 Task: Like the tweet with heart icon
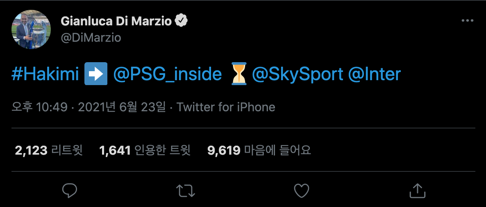click(302, 190)
